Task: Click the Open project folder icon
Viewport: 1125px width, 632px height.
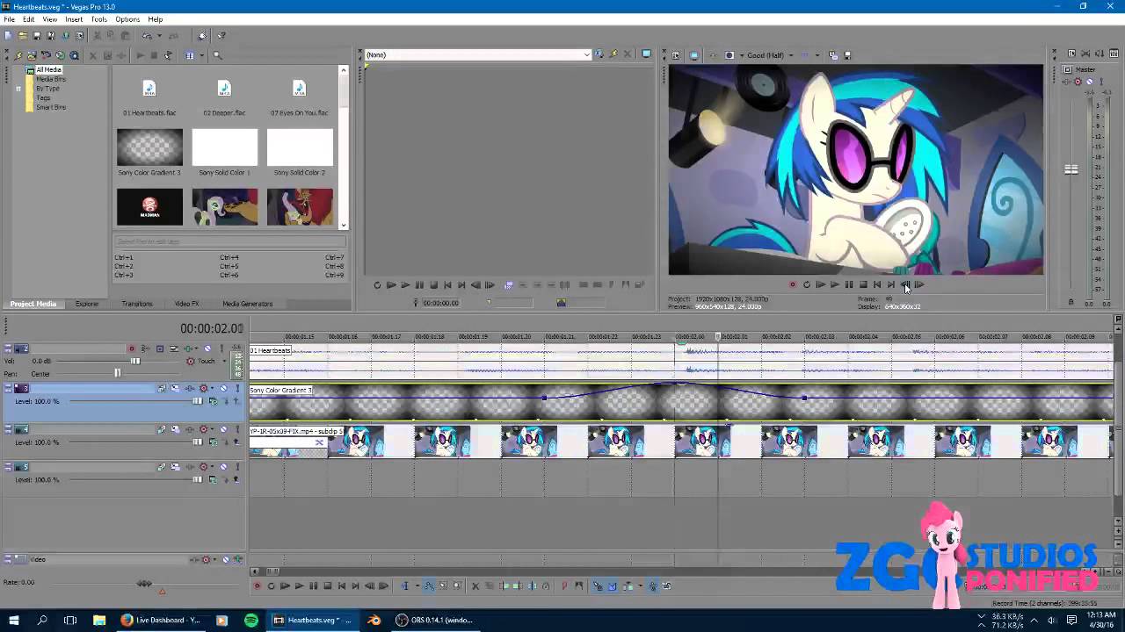Action: (x=22, y=36)
